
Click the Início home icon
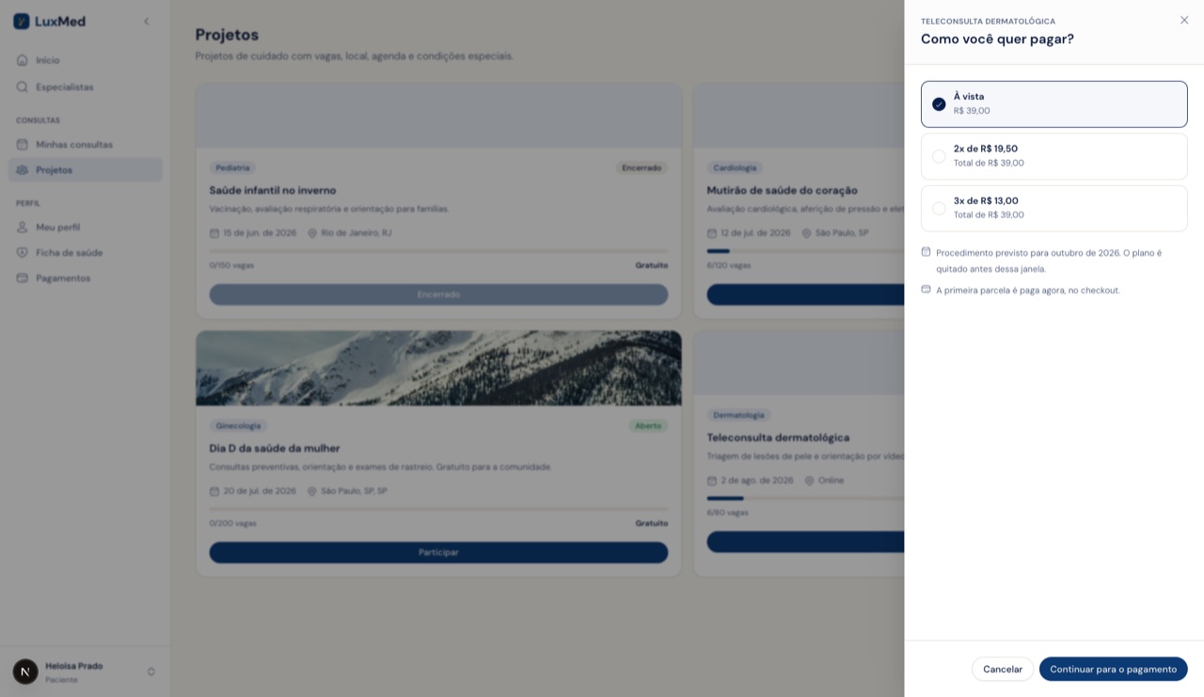(23, 60)
